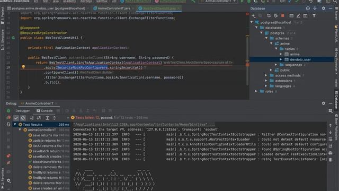The height and width of the screenshot is (191, 339).
Task: Expand the access methods folder
Action: coord(266,75)
